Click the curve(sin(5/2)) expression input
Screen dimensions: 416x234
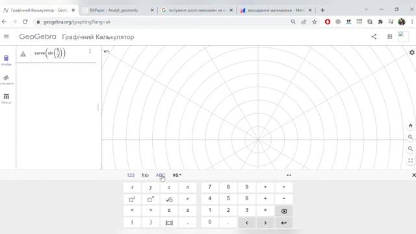(x=50, y=53)
